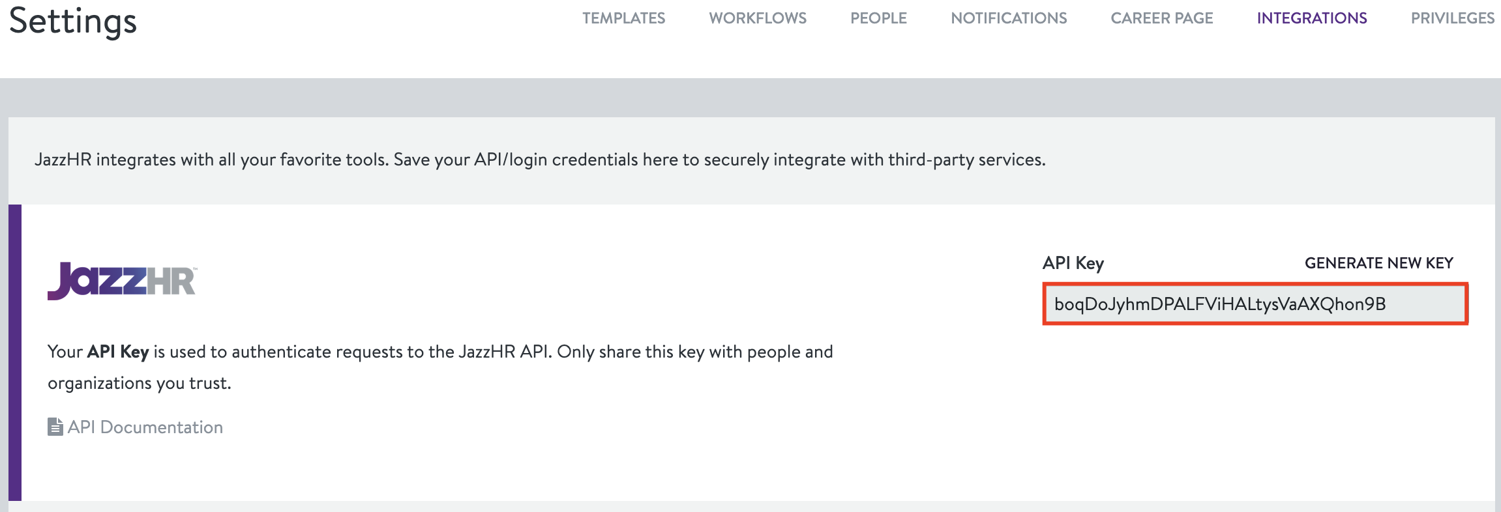1501x512 pixels.
Task: Click the gray band below the tabs
Action: point(750,98)
